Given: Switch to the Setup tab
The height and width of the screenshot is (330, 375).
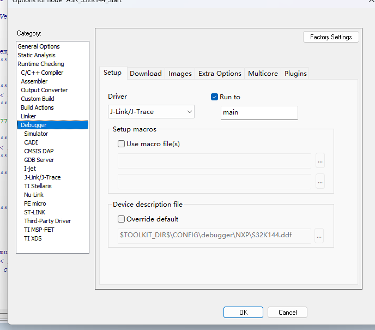Looking at the screenshot, I should pos(113,73).
